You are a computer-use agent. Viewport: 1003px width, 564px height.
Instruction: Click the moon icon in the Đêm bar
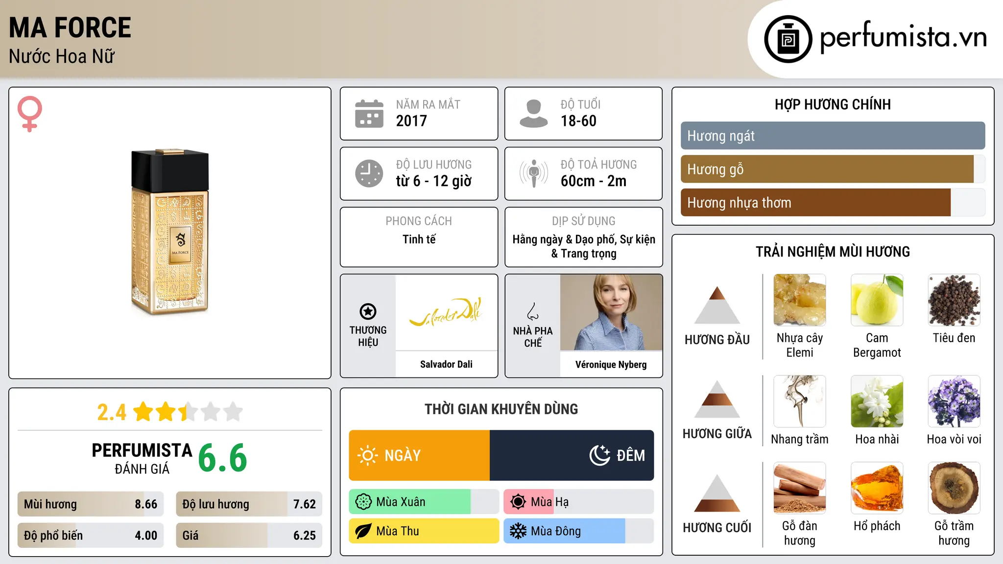[599, 455]
